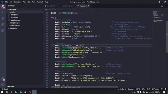Open editor more actions ellipsis
Screen dimensions: 168x94
(x=165, y=6)
